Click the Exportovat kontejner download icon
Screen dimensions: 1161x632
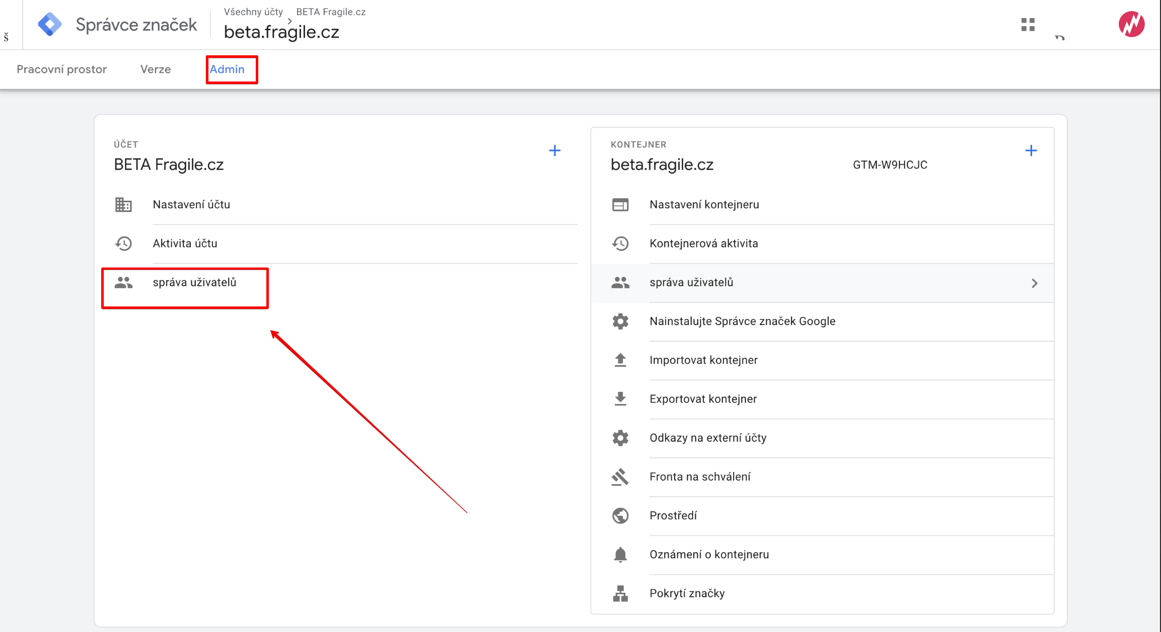[620, 399]
